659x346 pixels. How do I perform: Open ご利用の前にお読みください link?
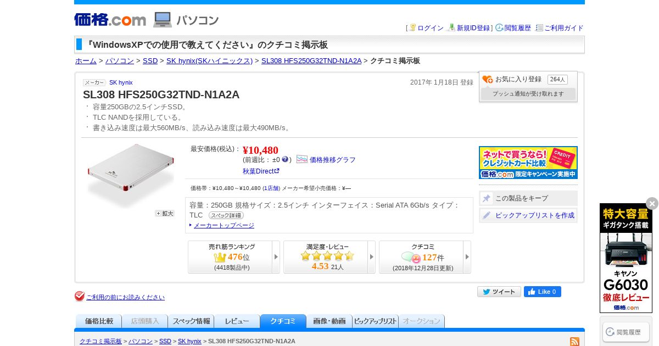click(x=125, y=297)
